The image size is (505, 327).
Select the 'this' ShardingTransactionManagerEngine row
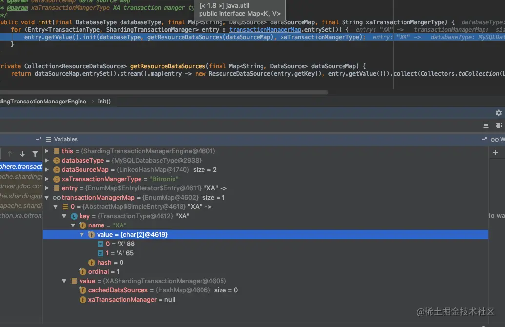tap(265, 151)
